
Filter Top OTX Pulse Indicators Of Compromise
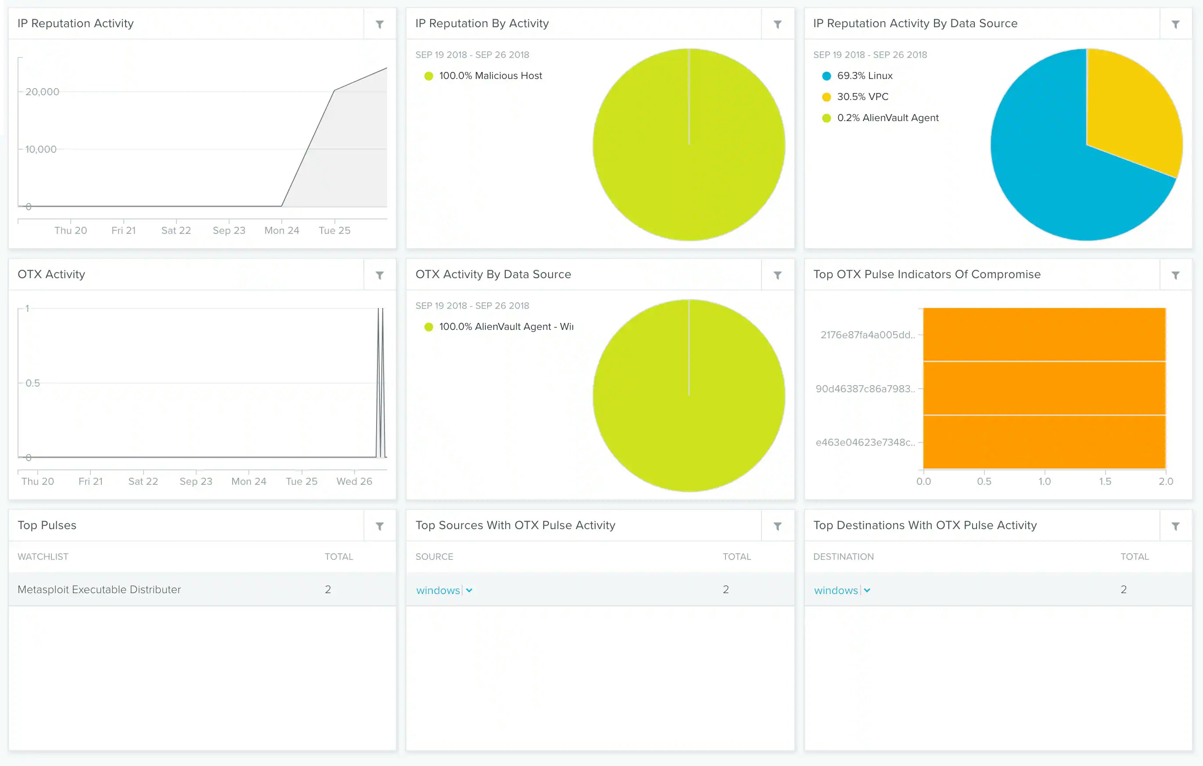pyautogui.click(x=1175, y=275)
